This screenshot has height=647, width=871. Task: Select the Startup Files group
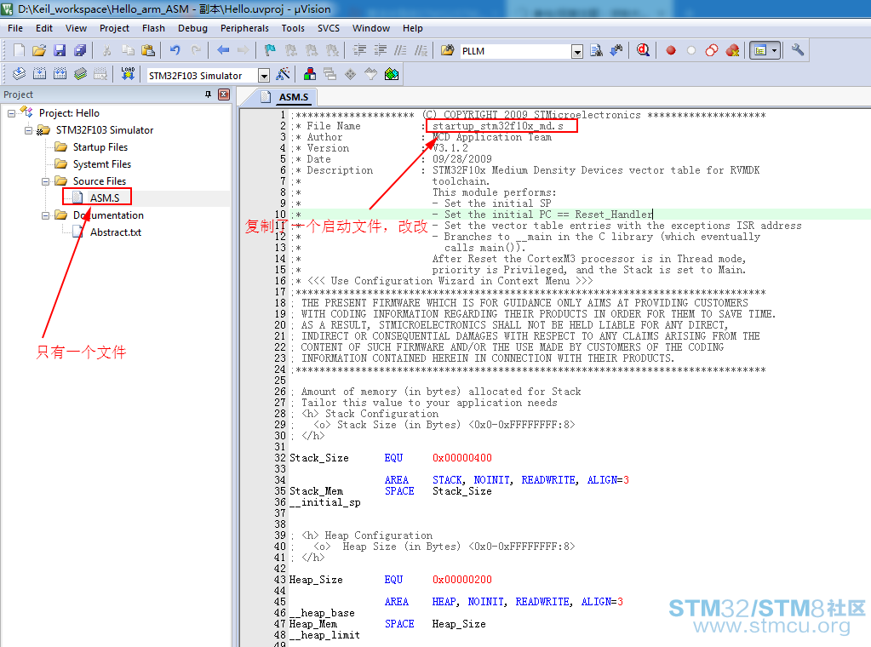click(x=100, y=147)
